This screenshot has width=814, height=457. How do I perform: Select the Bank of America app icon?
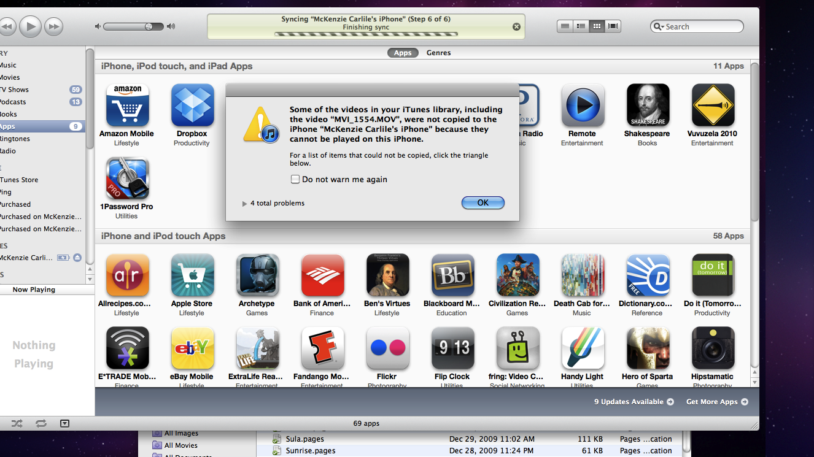tap(322, 275)
